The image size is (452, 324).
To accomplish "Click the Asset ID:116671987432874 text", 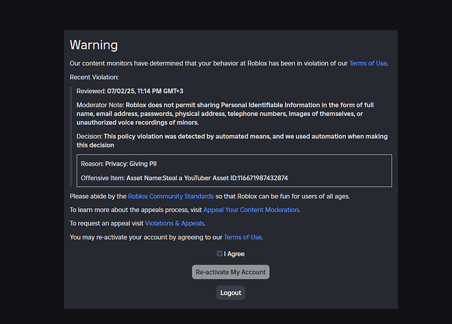I will (250, 178).
